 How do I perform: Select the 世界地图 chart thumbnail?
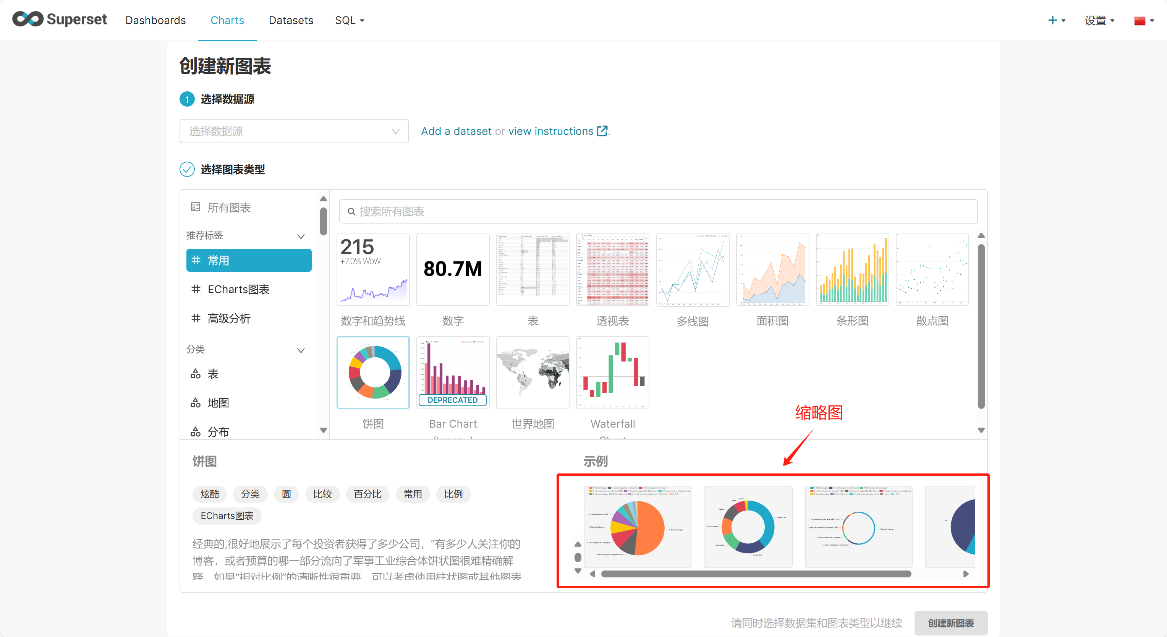(532, 373)
